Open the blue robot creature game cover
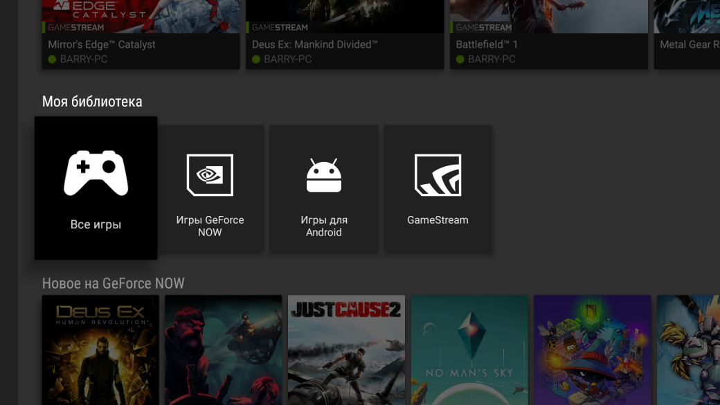This screenshot has width=720, height=405. 688,350
